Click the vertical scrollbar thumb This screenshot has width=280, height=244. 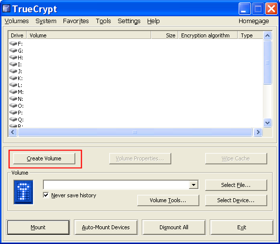tap(267, 62)
